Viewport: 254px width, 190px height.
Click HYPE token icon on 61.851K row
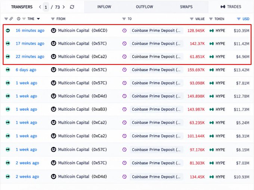(211, 57)
